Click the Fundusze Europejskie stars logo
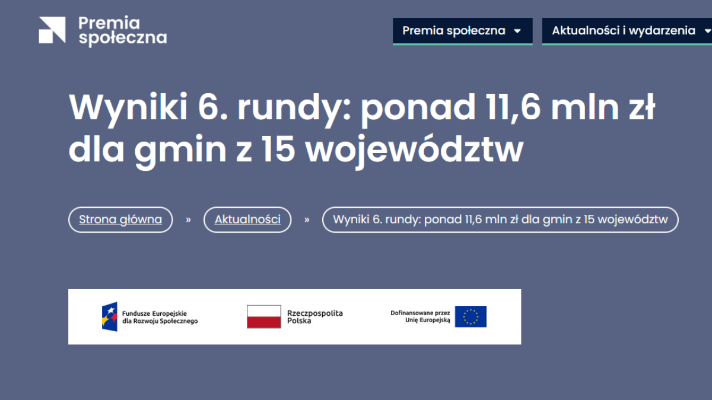712x400 pixels. click(x=110, y=316)
